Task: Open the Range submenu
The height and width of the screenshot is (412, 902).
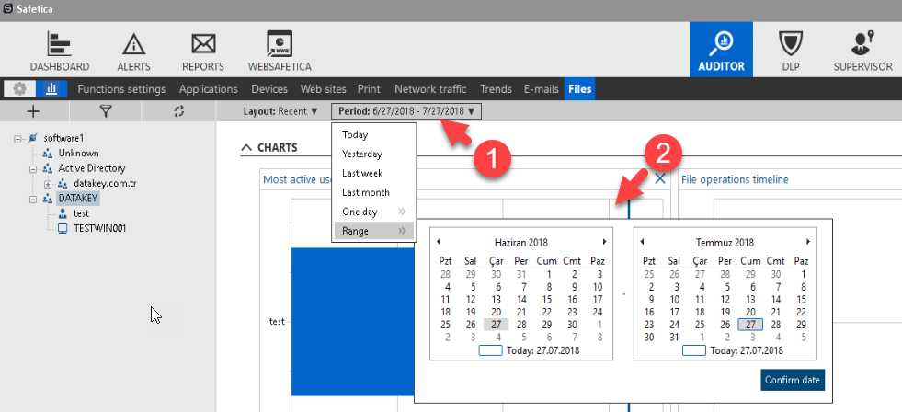Action: [373, 232]
